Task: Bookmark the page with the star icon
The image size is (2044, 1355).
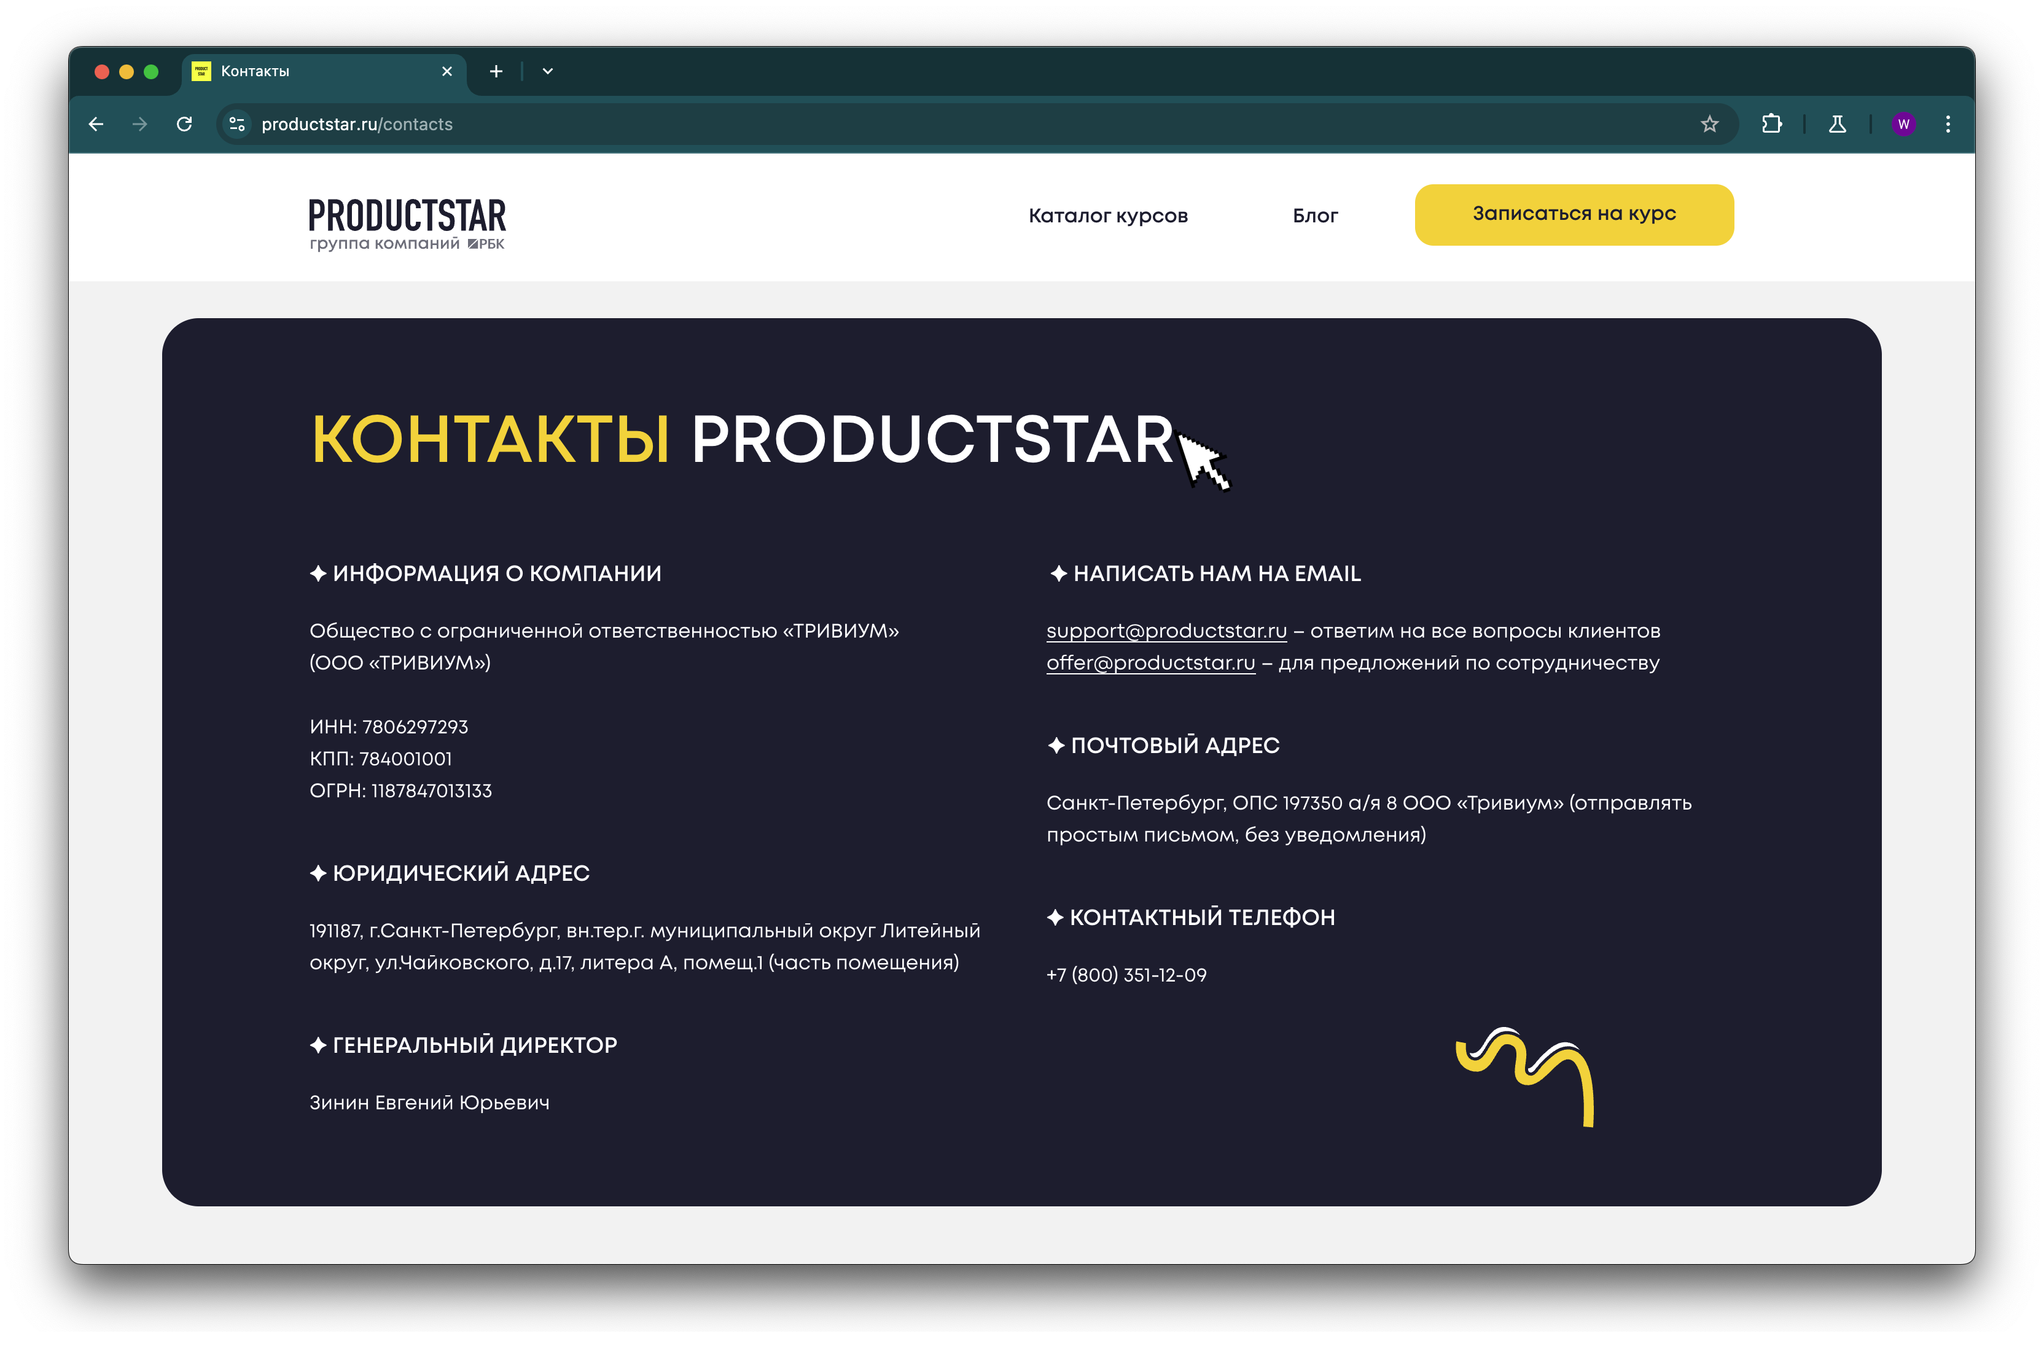Action: click(x=1709, y=123)
